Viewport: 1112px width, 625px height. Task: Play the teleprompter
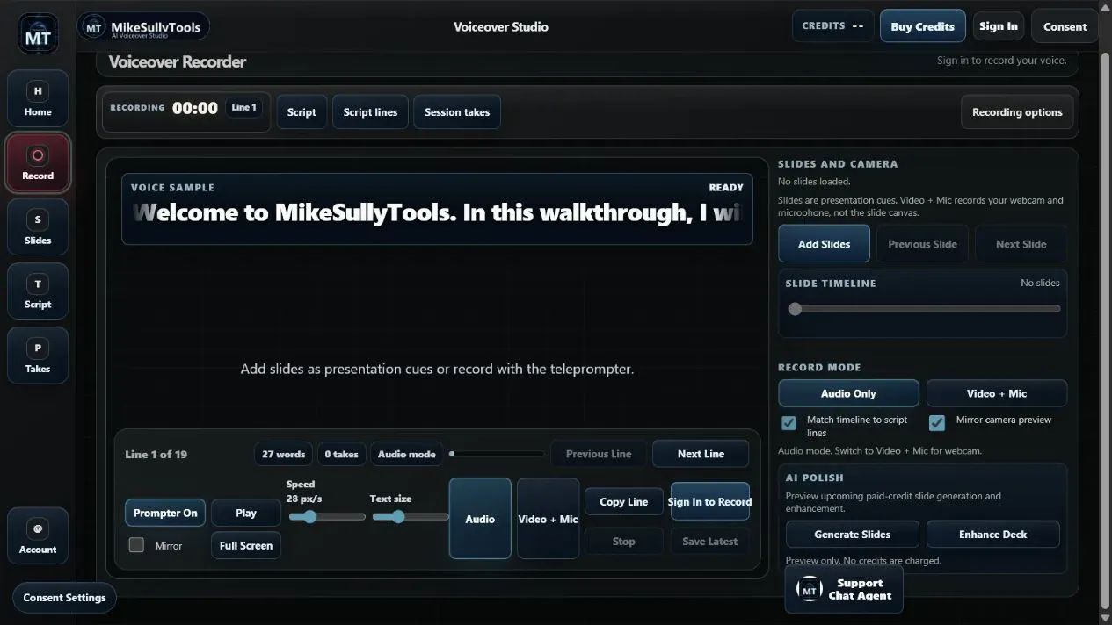[246, 513]
